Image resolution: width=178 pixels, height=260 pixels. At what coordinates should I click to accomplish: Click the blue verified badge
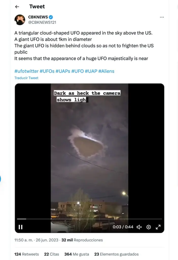(x=51, y=17)
